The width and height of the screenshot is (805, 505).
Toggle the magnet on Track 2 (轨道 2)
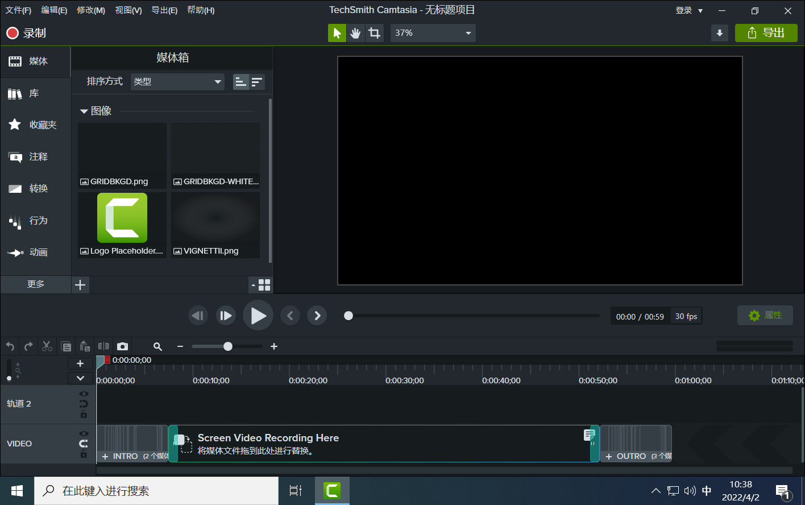[84, 404]
